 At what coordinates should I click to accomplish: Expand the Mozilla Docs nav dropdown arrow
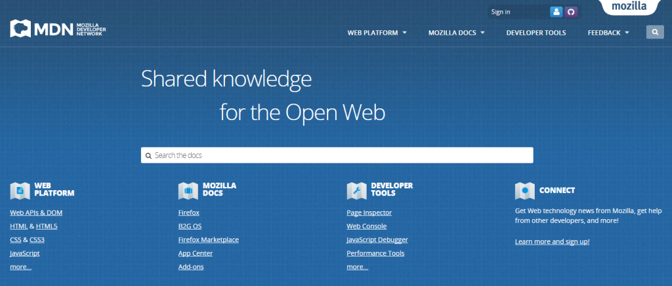[x=482, y=33]
